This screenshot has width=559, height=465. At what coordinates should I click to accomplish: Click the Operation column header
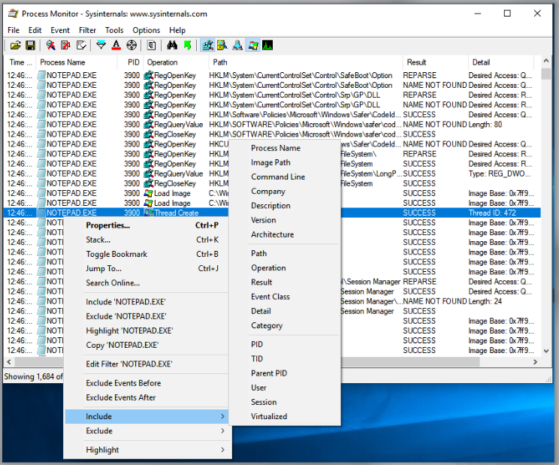176,62
